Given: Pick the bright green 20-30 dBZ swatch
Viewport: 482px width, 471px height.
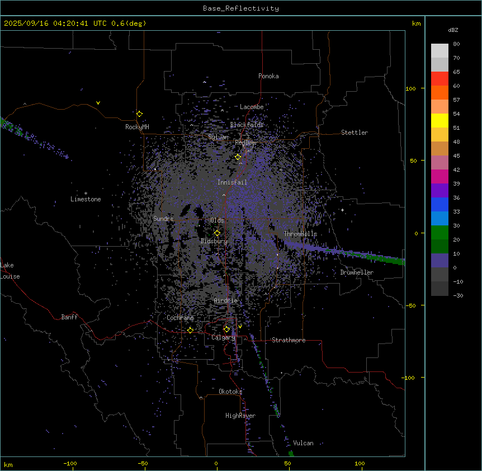Looking at the screenshot, I should (440, 233).
